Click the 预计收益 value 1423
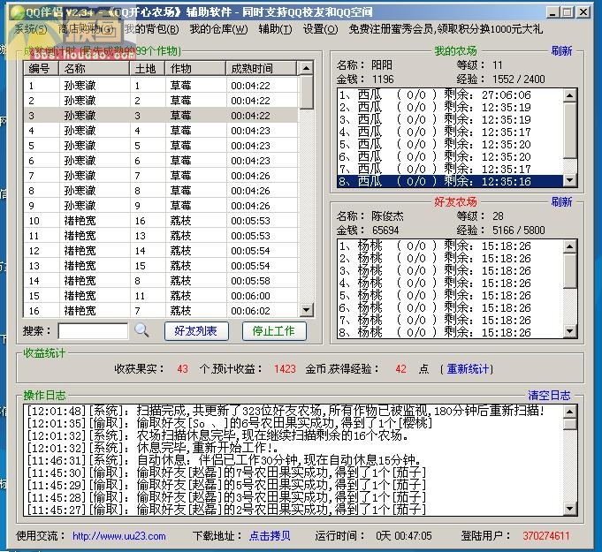The width and height of the screenshot is (602, 552). point(285,368)
